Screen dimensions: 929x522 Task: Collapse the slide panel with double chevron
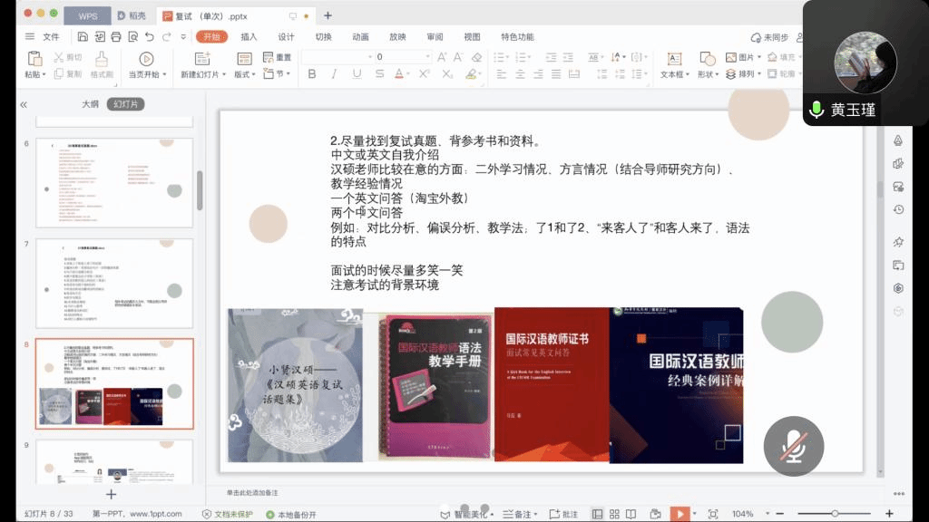click(24, 104)
